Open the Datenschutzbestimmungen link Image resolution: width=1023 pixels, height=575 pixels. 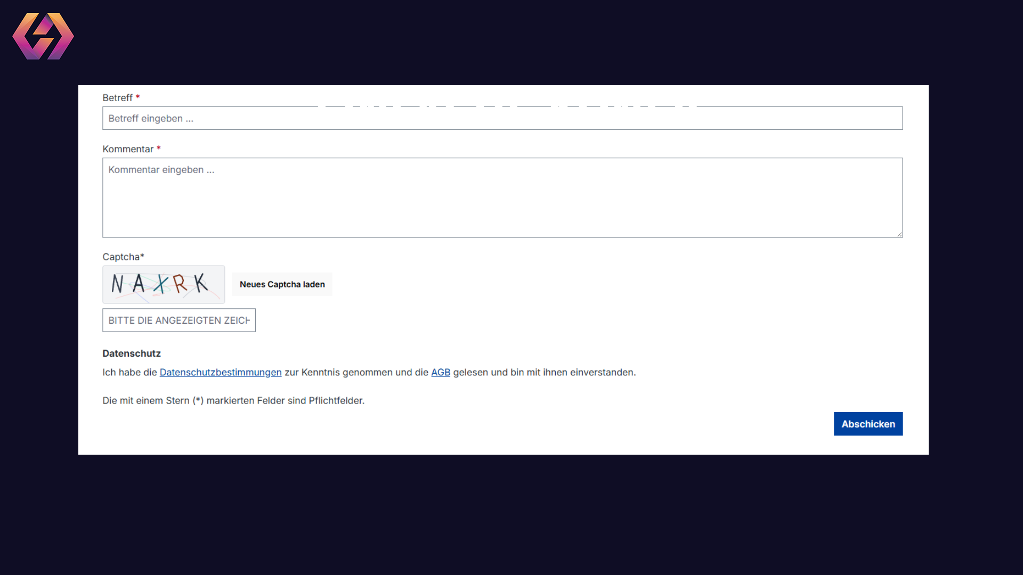coord(221,372)
